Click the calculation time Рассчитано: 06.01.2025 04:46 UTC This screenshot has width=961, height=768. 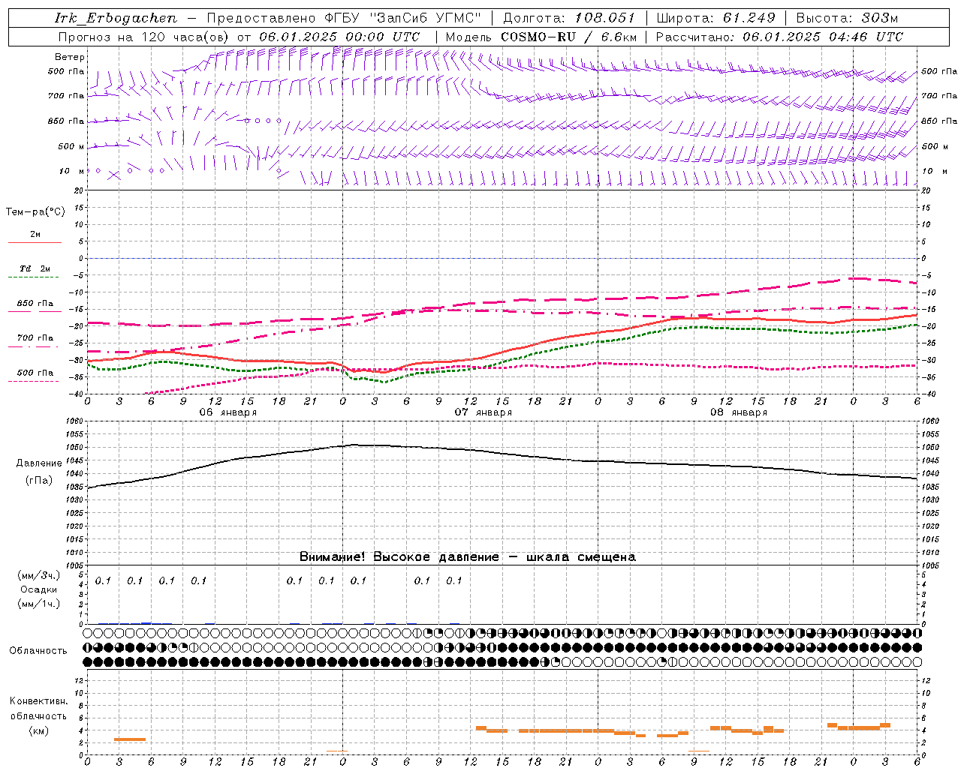[779, 37]
